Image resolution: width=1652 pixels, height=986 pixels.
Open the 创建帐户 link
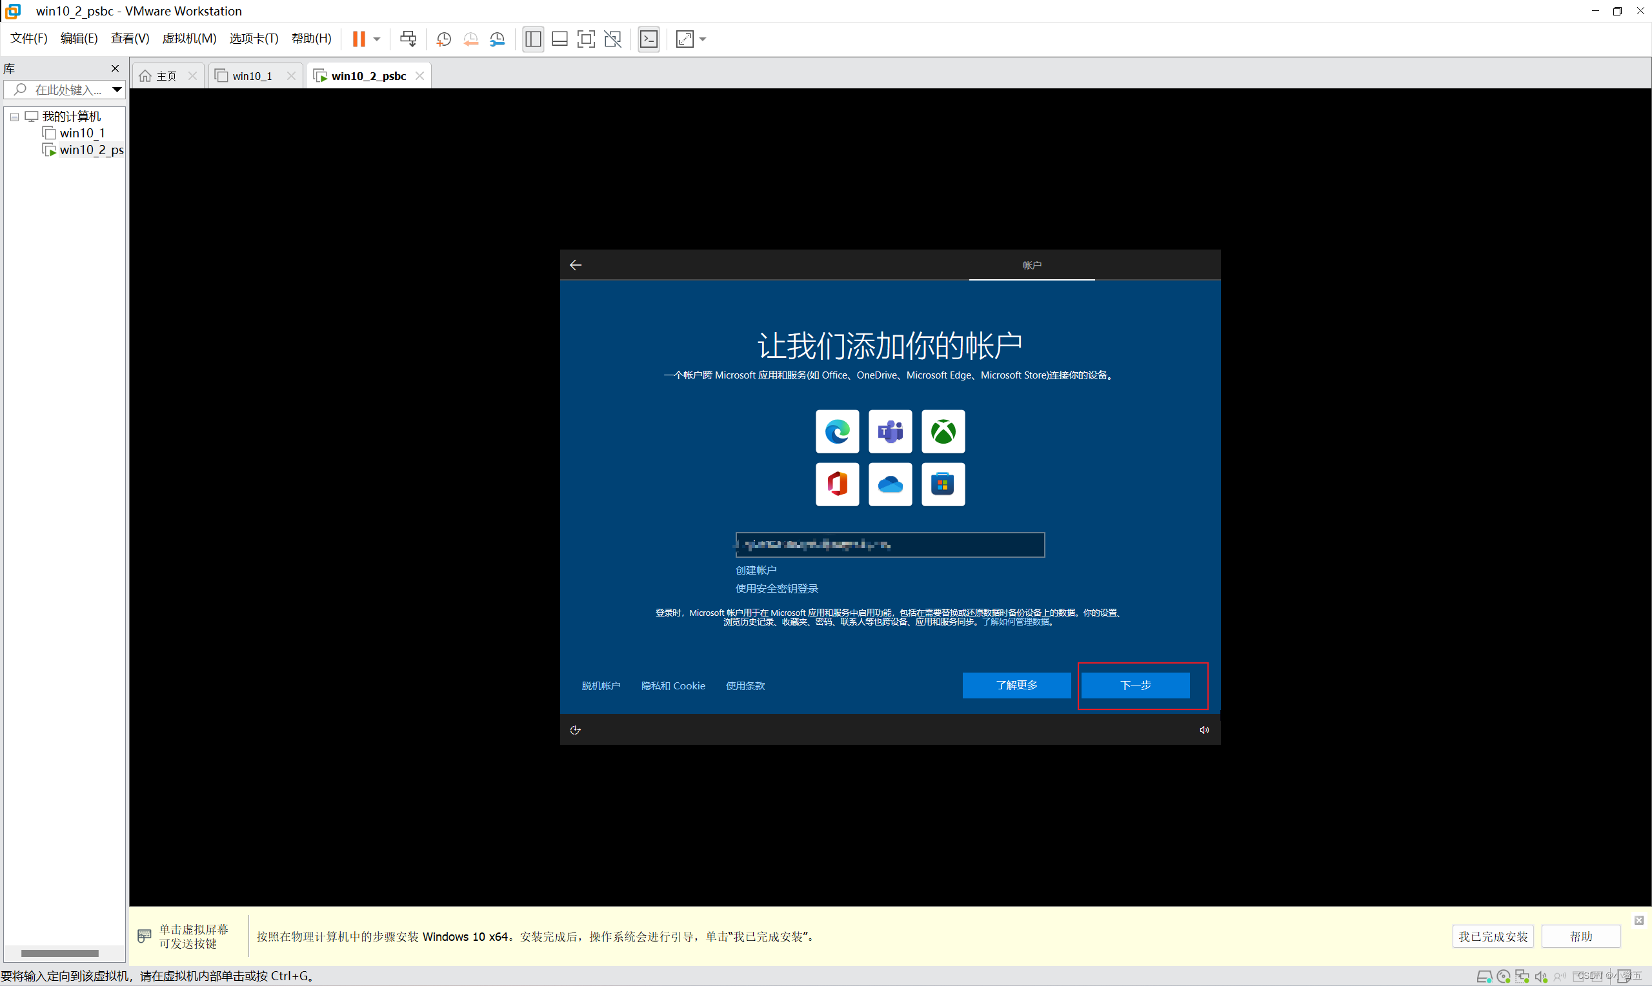coord(756,570)
